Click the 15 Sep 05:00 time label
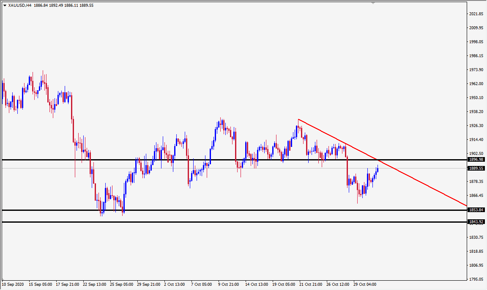The height and width of the screenshot is (290, 487). [41, 284]
